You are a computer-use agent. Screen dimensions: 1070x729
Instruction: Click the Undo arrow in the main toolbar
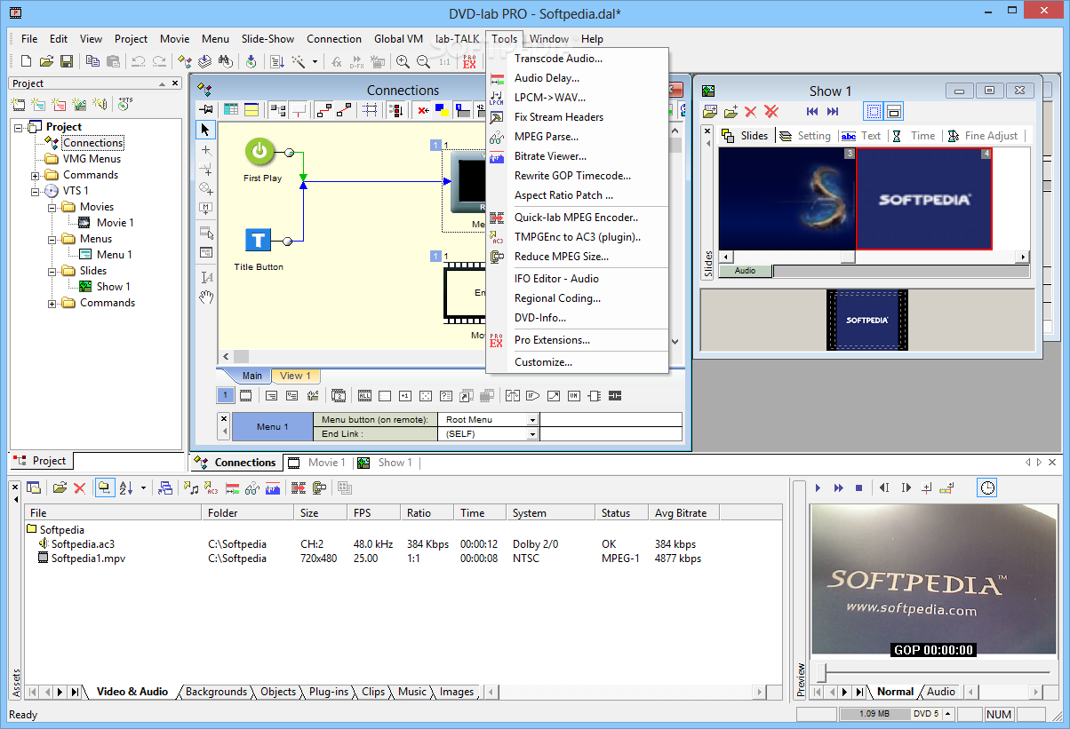(x=139, y=61)
